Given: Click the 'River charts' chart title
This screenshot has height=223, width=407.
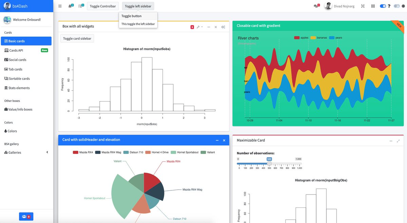Looking at the screenshot, I should [248, 38].
